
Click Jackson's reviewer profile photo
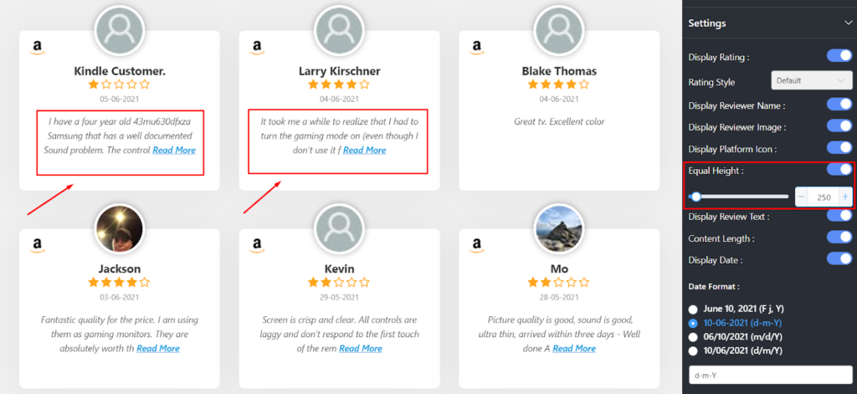tap(120, 229)
